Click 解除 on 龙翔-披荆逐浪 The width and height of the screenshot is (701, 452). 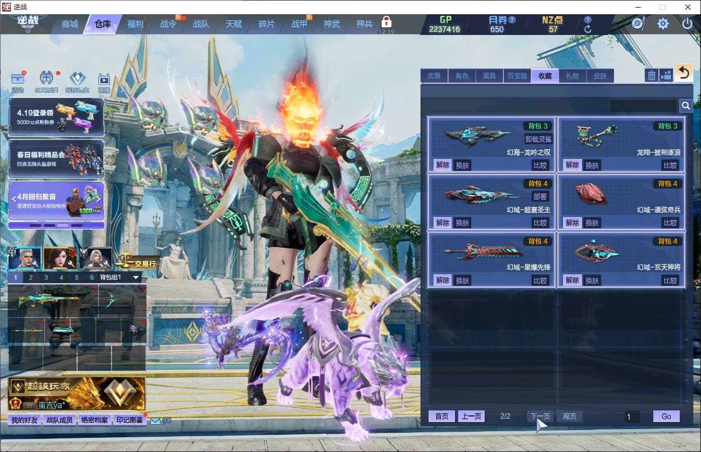[573, 165]
